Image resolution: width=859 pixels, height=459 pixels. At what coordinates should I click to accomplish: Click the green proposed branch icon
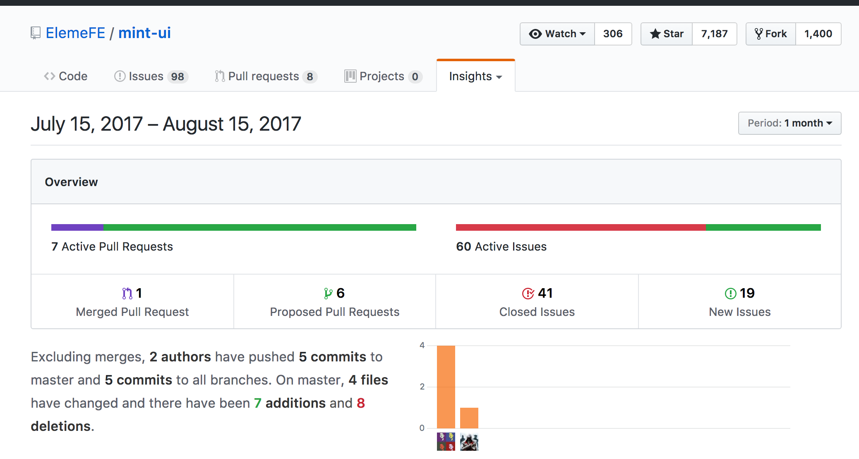click(328, 294)
